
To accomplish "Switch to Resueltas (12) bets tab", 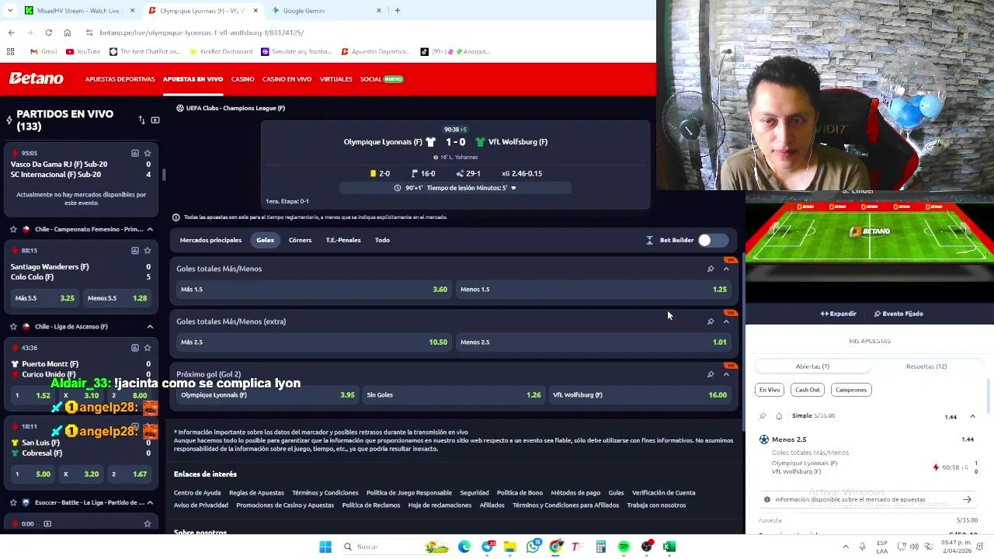I will pyautogui.click(x=926, y=366).
